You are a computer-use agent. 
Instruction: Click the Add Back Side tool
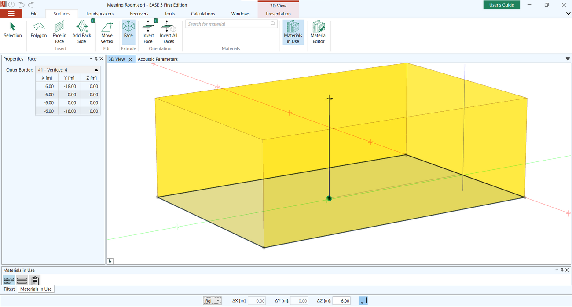click(81, 32)
